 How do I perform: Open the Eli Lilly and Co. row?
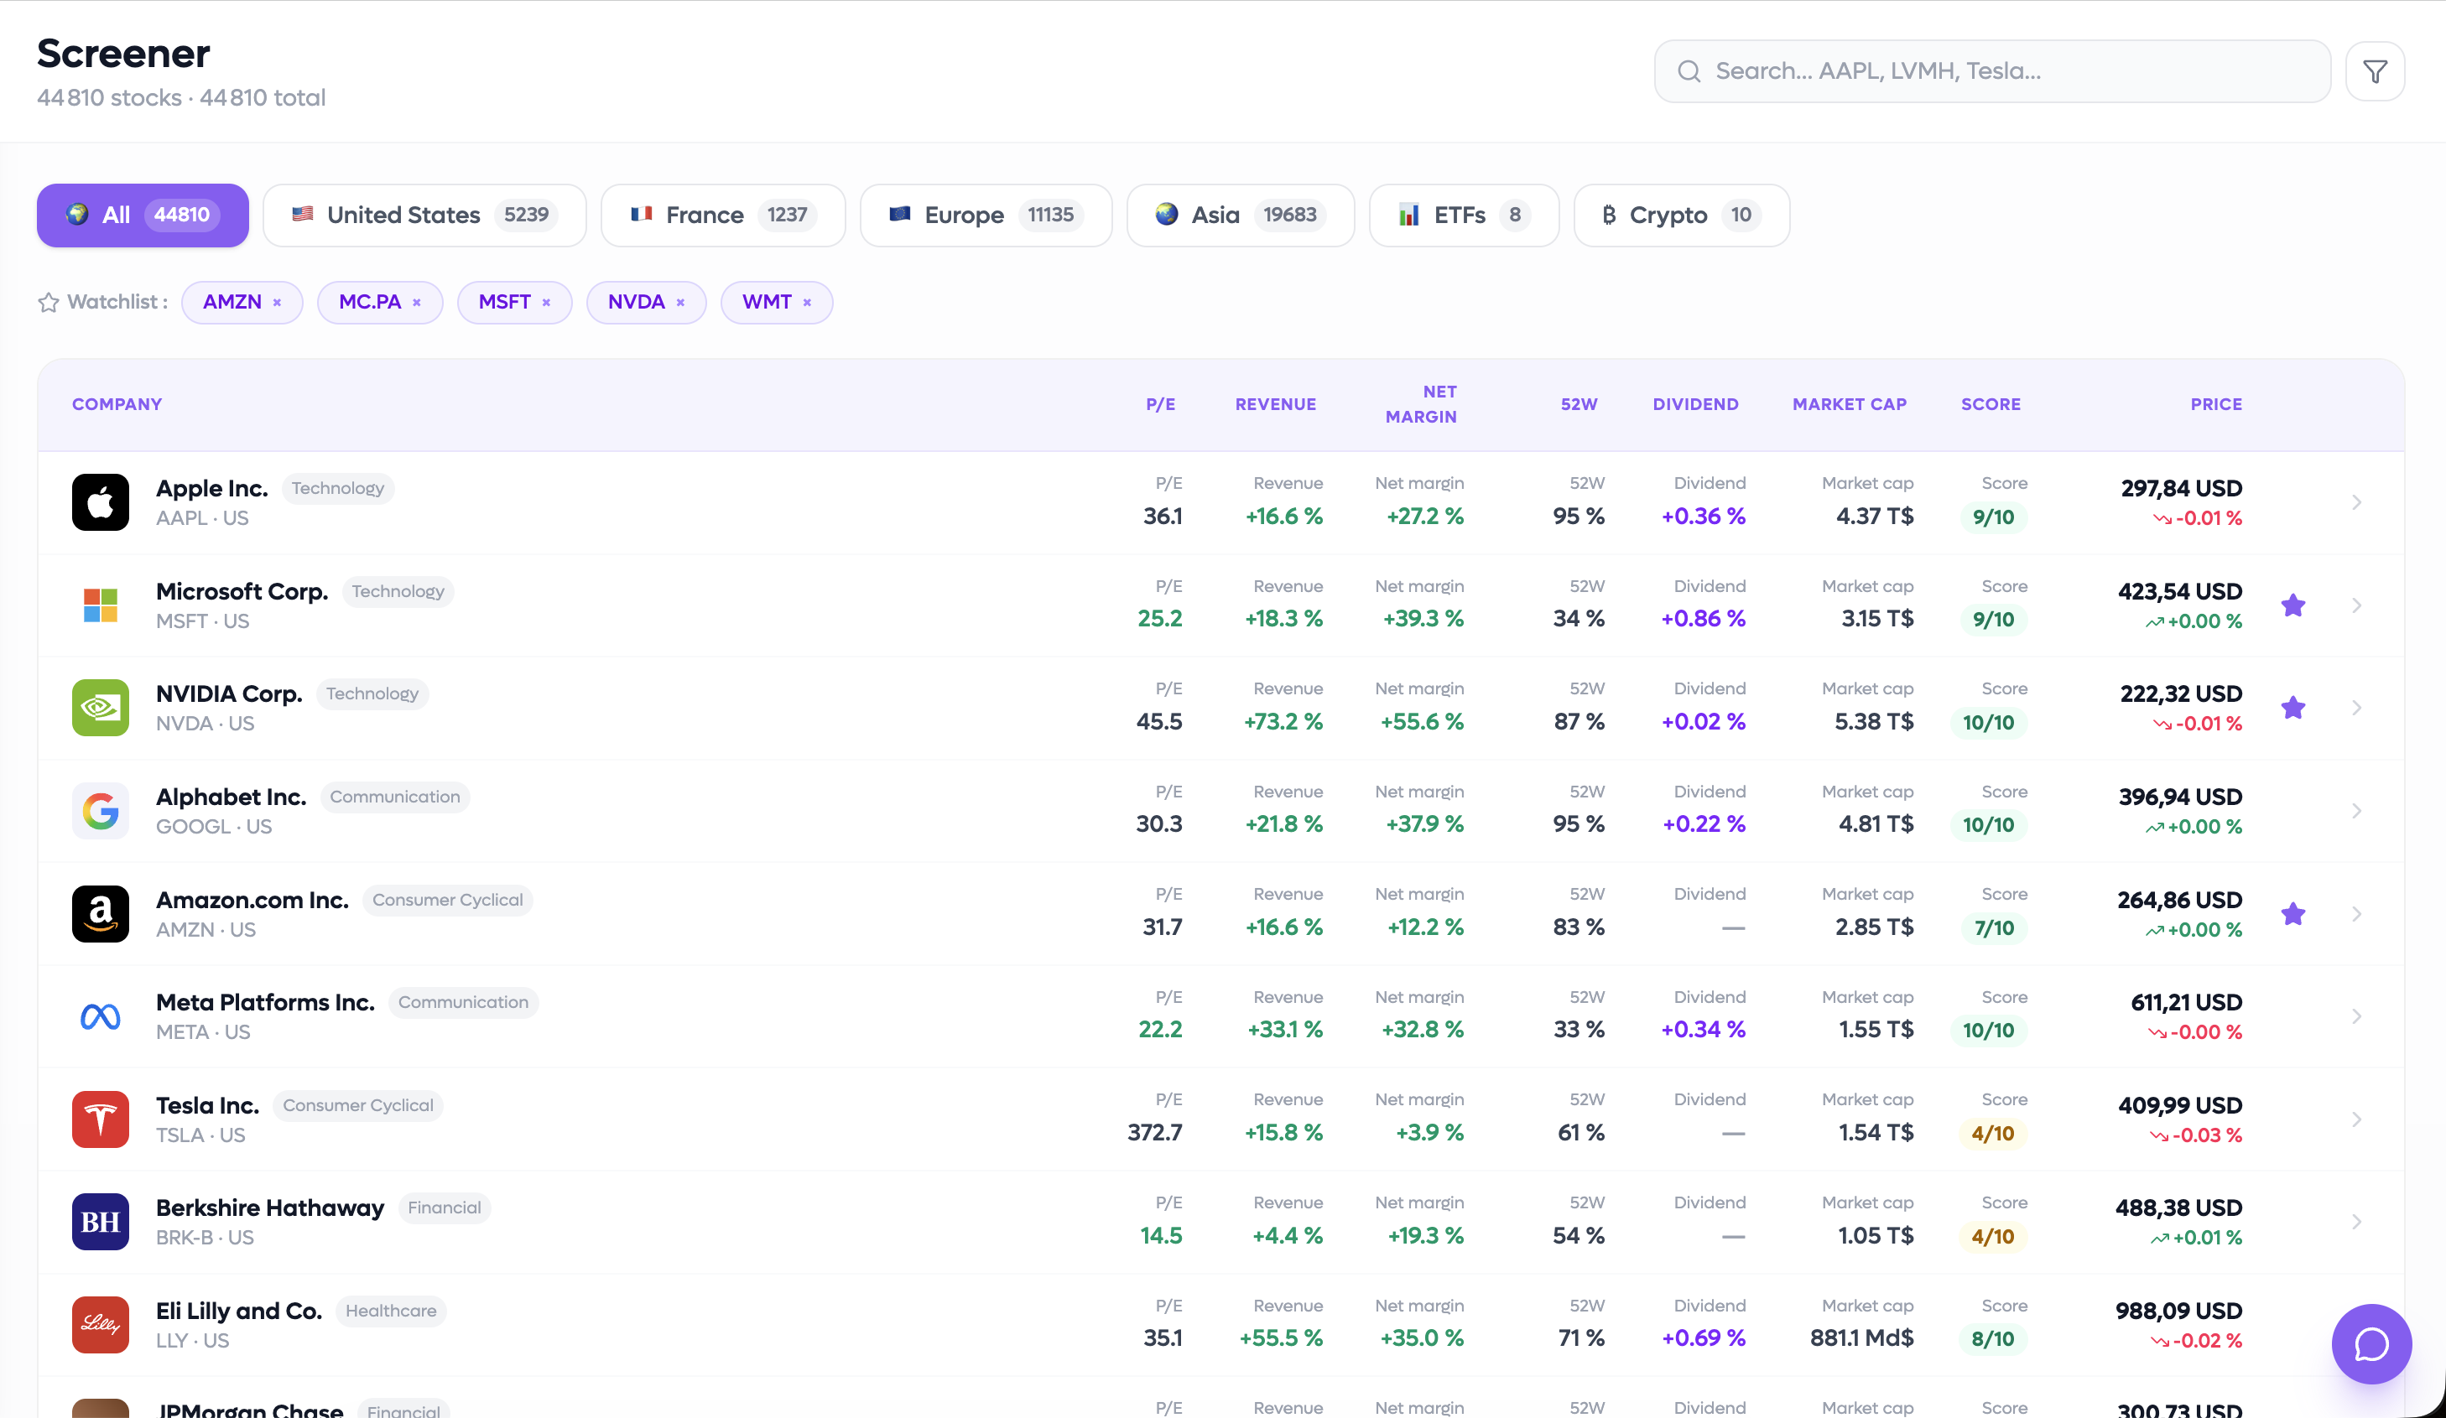pos(1221,1325)
